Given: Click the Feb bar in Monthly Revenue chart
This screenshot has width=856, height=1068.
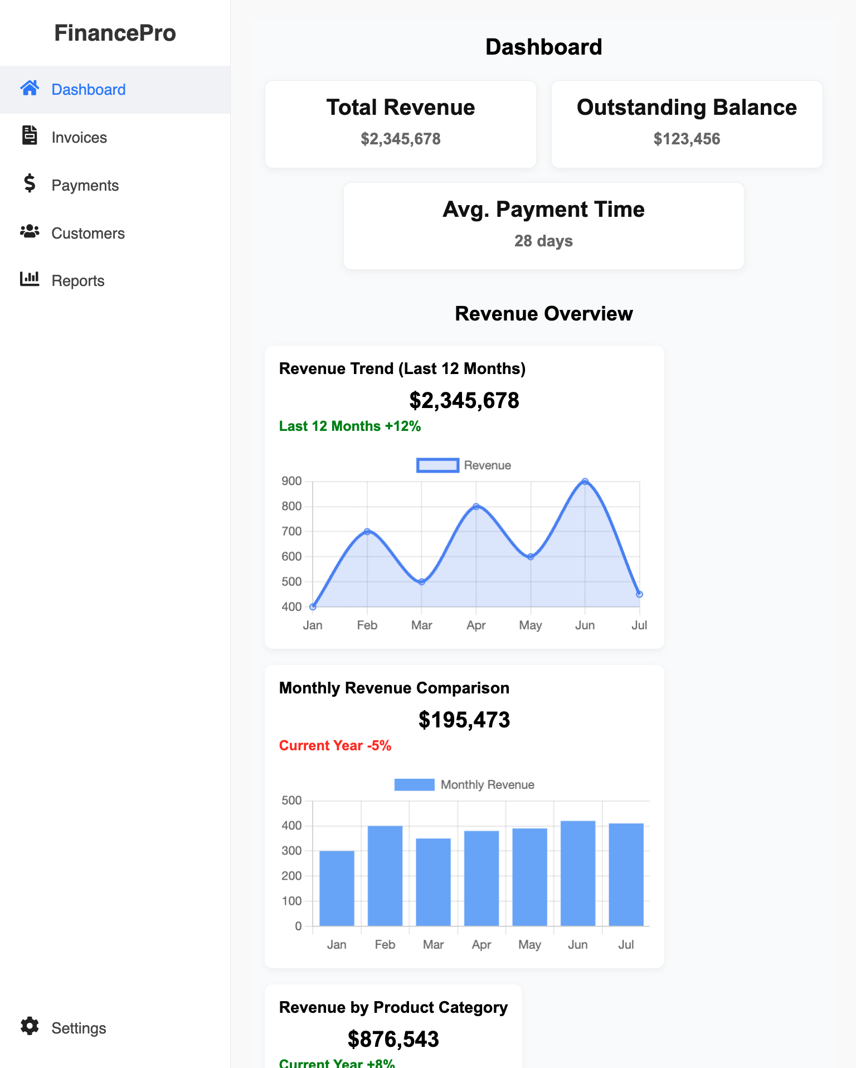Looking at the screenshot, I should click(x=385, y=875).
